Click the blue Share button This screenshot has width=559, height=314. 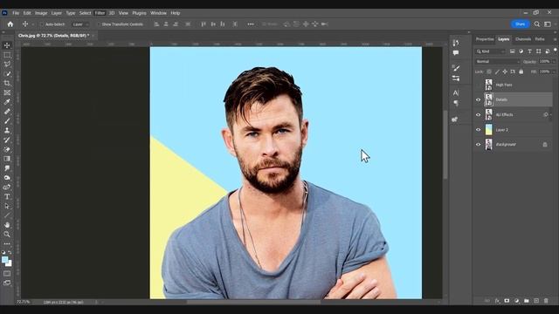[521, 24]
